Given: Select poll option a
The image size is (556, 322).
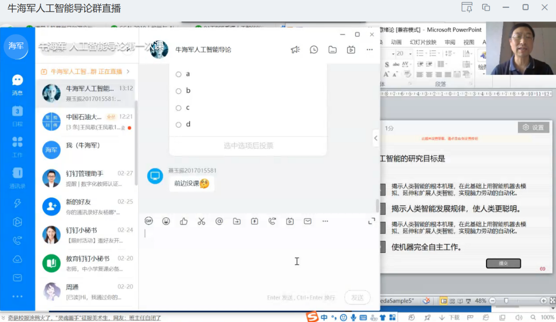Looking at the screenshot, I should [x=179, y=74].
